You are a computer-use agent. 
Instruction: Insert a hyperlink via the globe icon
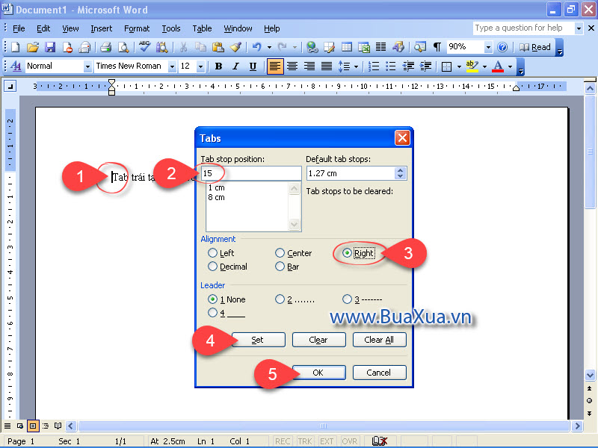[x=312, y=47]
